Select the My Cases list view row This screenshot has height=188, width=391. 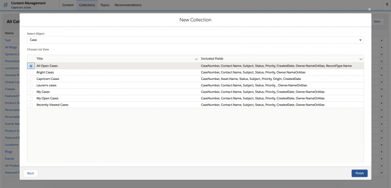(x=195, y=92)
